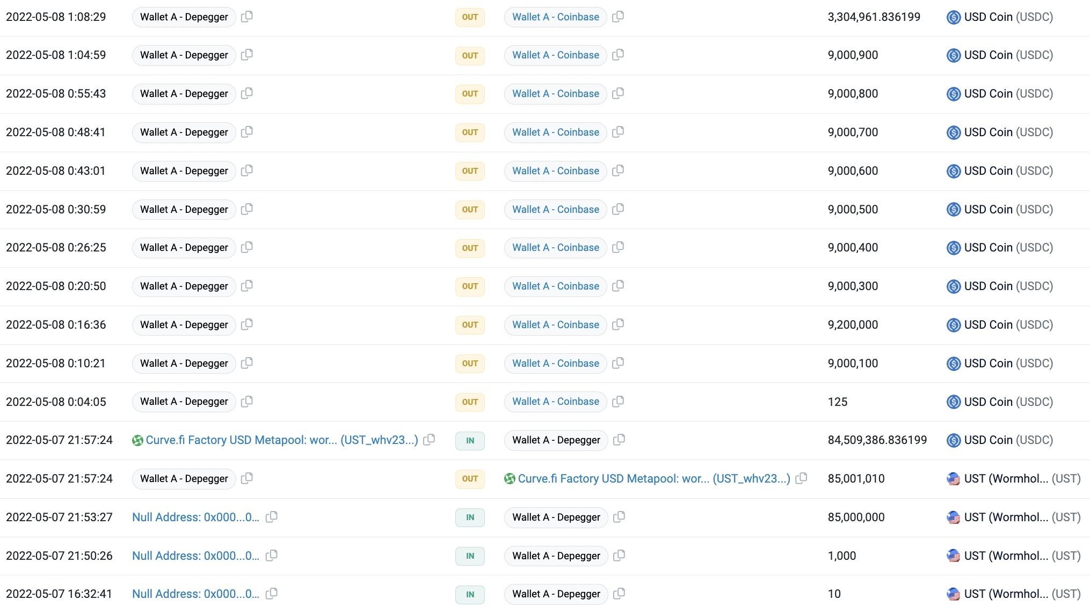This screenshot has width=1090, height=607.
Task: Copy Coinbase address in the 0:55:43 row
Action: tap(618, 93)
